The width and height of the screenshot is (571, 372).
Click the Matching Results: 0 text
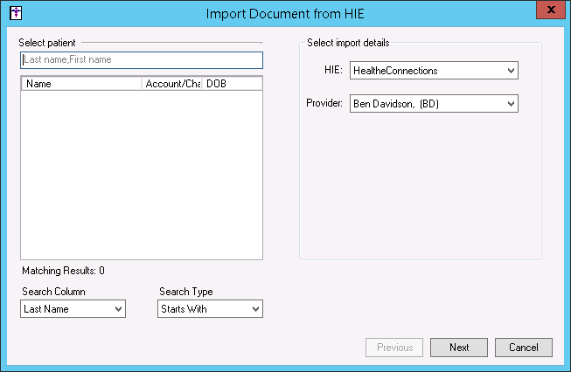coord(63,271)
